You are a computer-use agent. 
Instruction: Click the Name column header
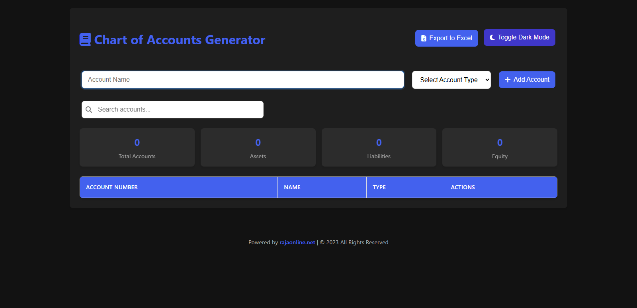click(322, 187)
